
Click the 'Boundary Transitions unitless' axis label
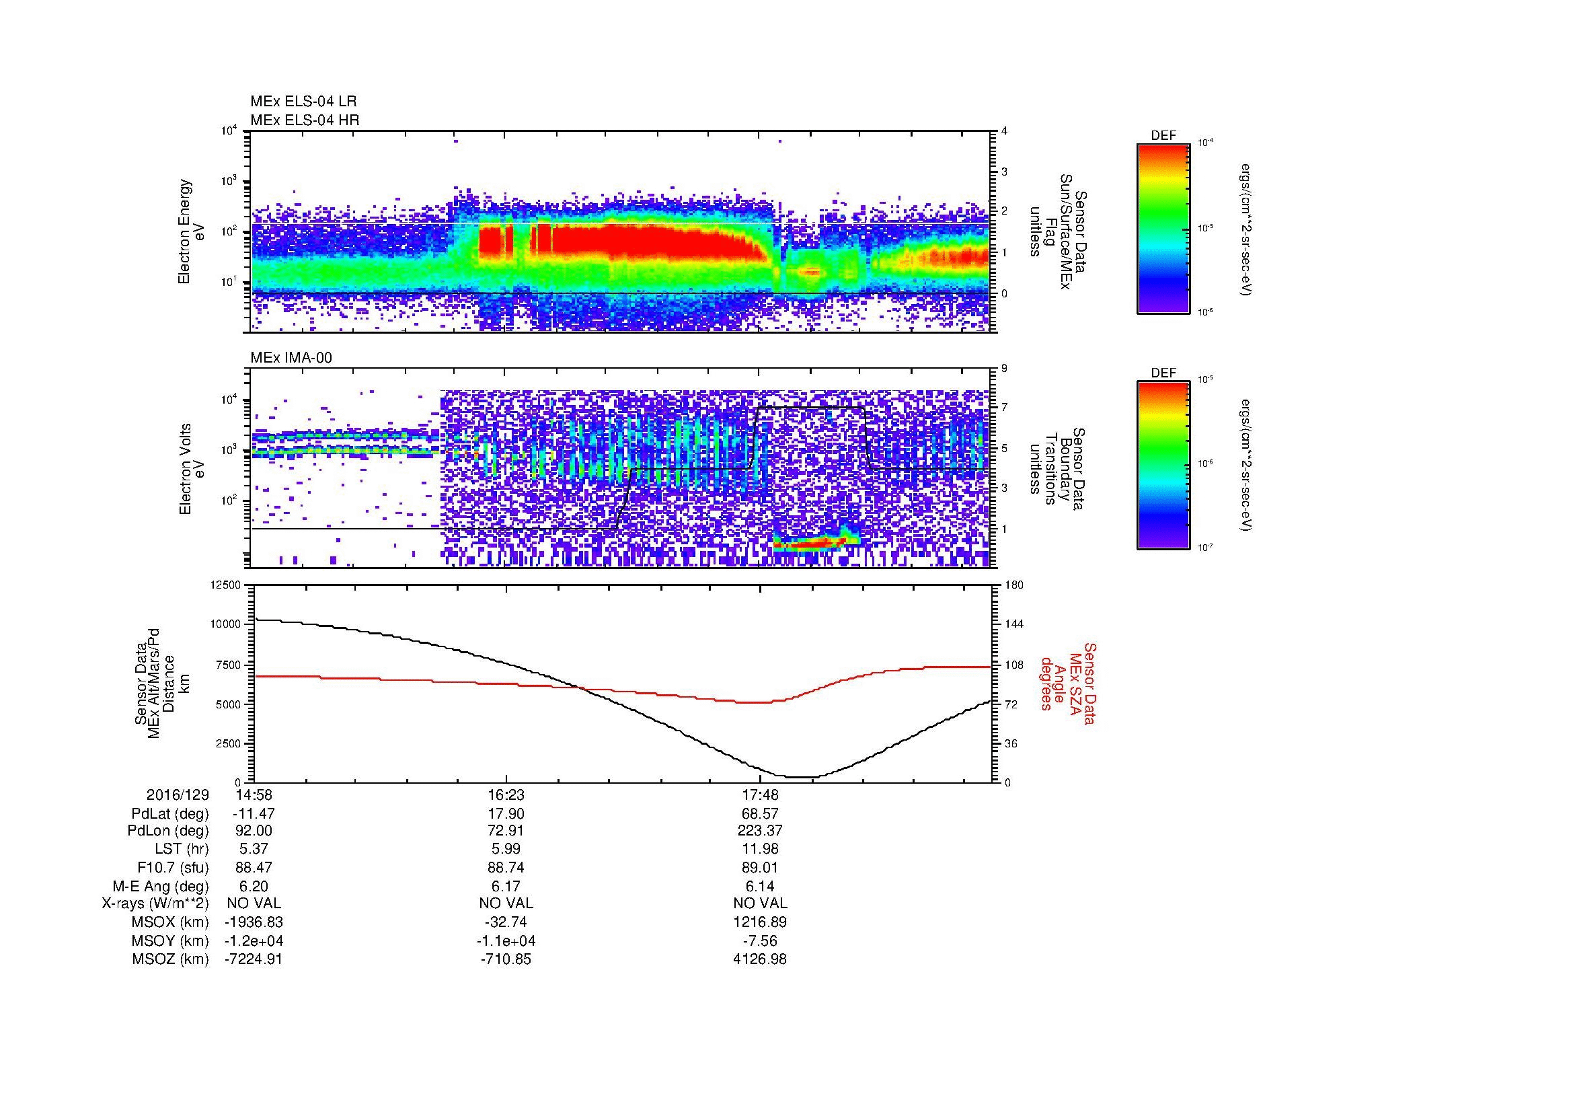(x=1057, y=469)
